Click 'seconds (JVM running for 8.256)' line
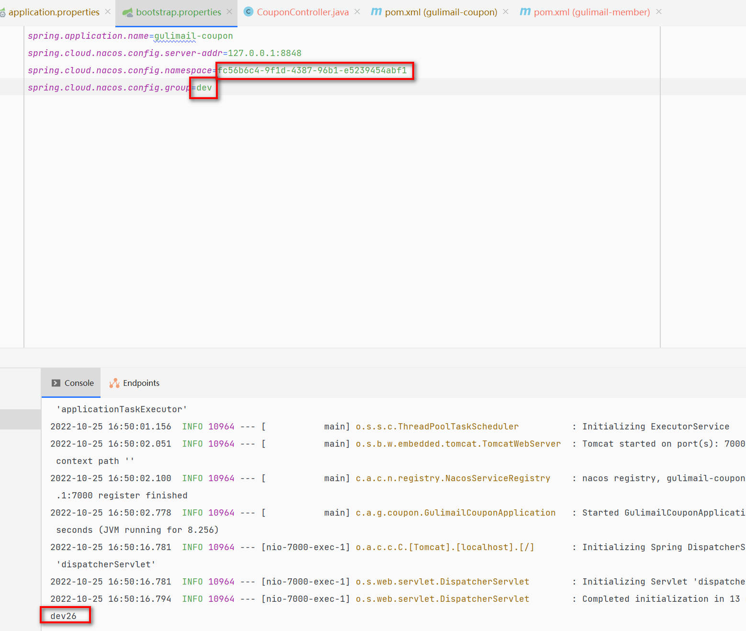Screen dimensions: 746x631 click(137, 530)
